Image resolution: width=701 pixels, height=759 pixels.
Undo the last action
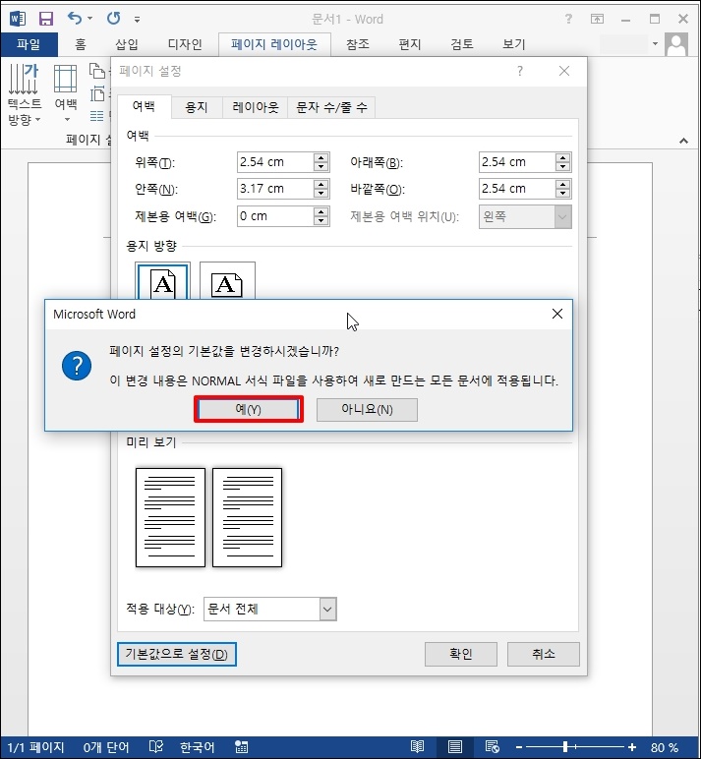tap(75, 19)
